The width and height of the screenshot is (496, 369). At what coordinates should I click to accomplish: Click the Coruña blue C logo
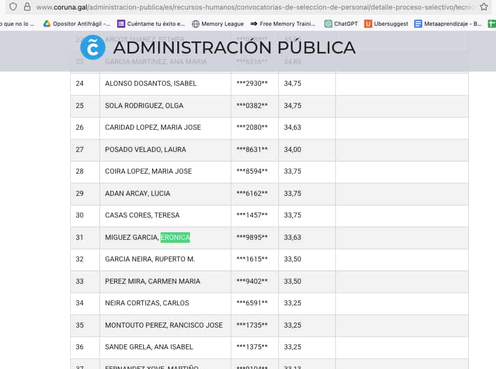click(x=92, y=47)
